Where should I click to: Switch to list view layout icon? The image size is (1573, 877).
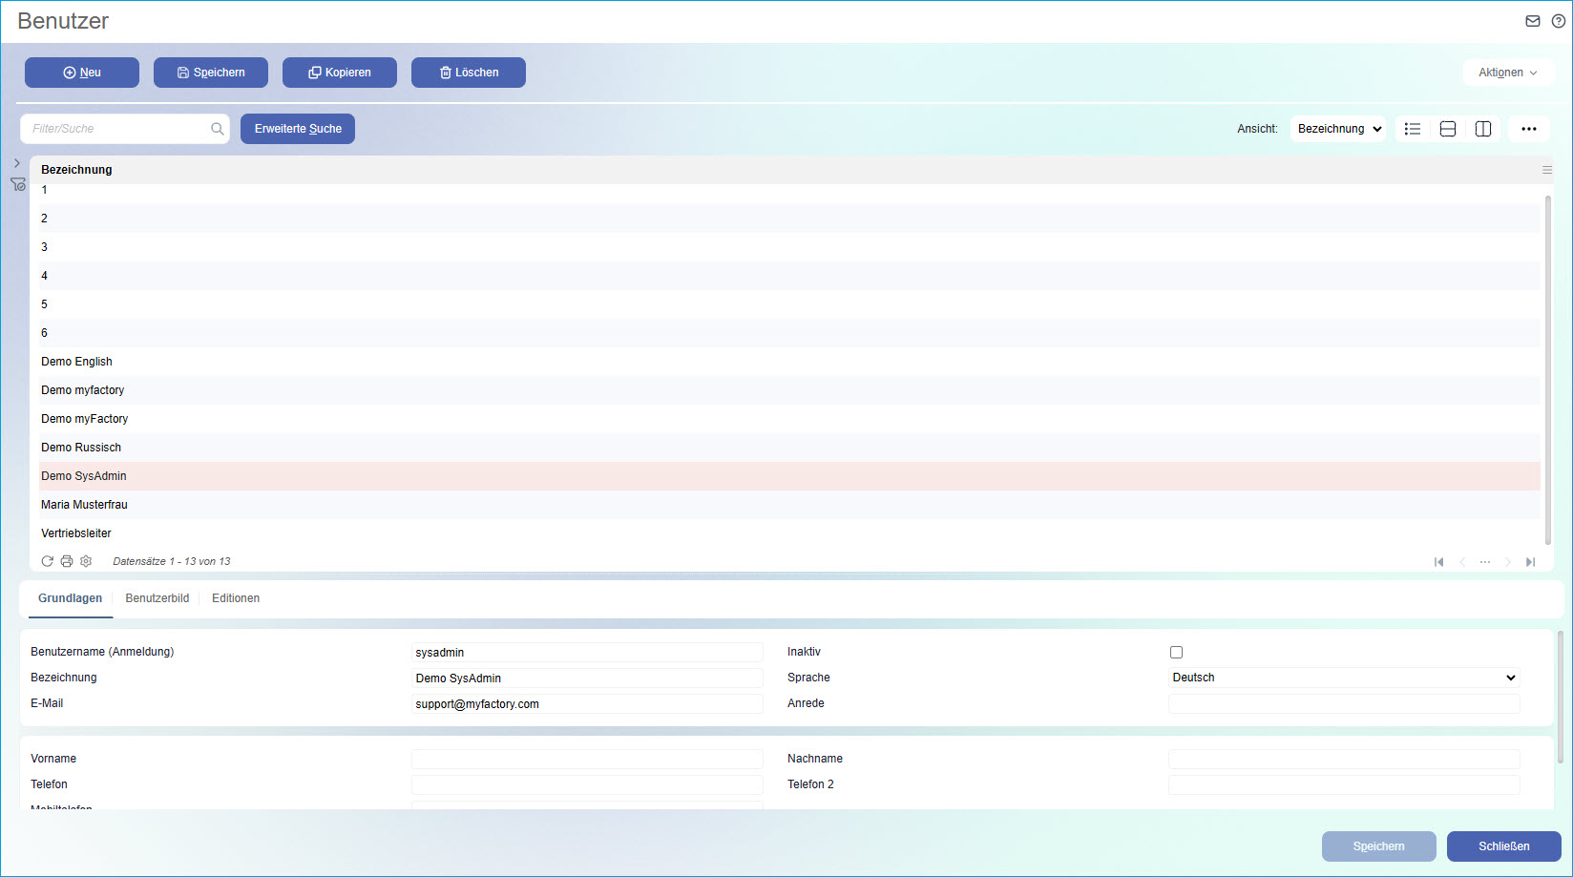(1413, 129)
